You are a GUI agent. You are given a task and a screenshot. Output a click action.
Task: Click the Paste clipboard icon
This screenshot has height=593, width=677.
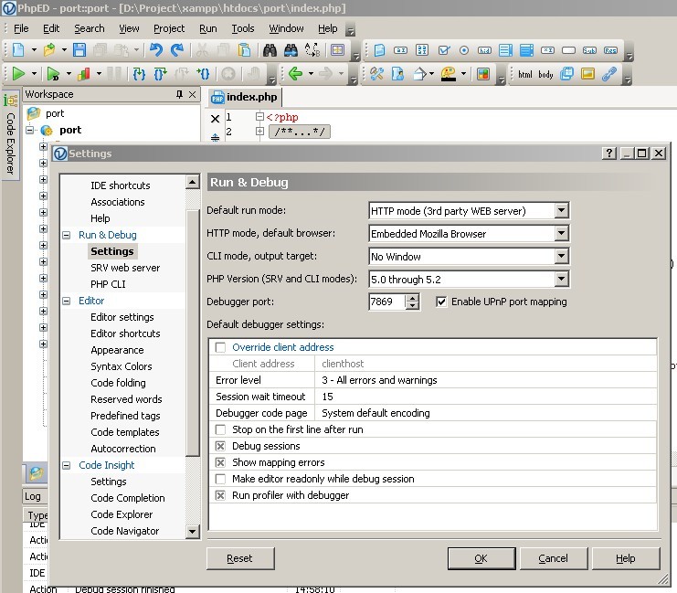tap(244, 50)
